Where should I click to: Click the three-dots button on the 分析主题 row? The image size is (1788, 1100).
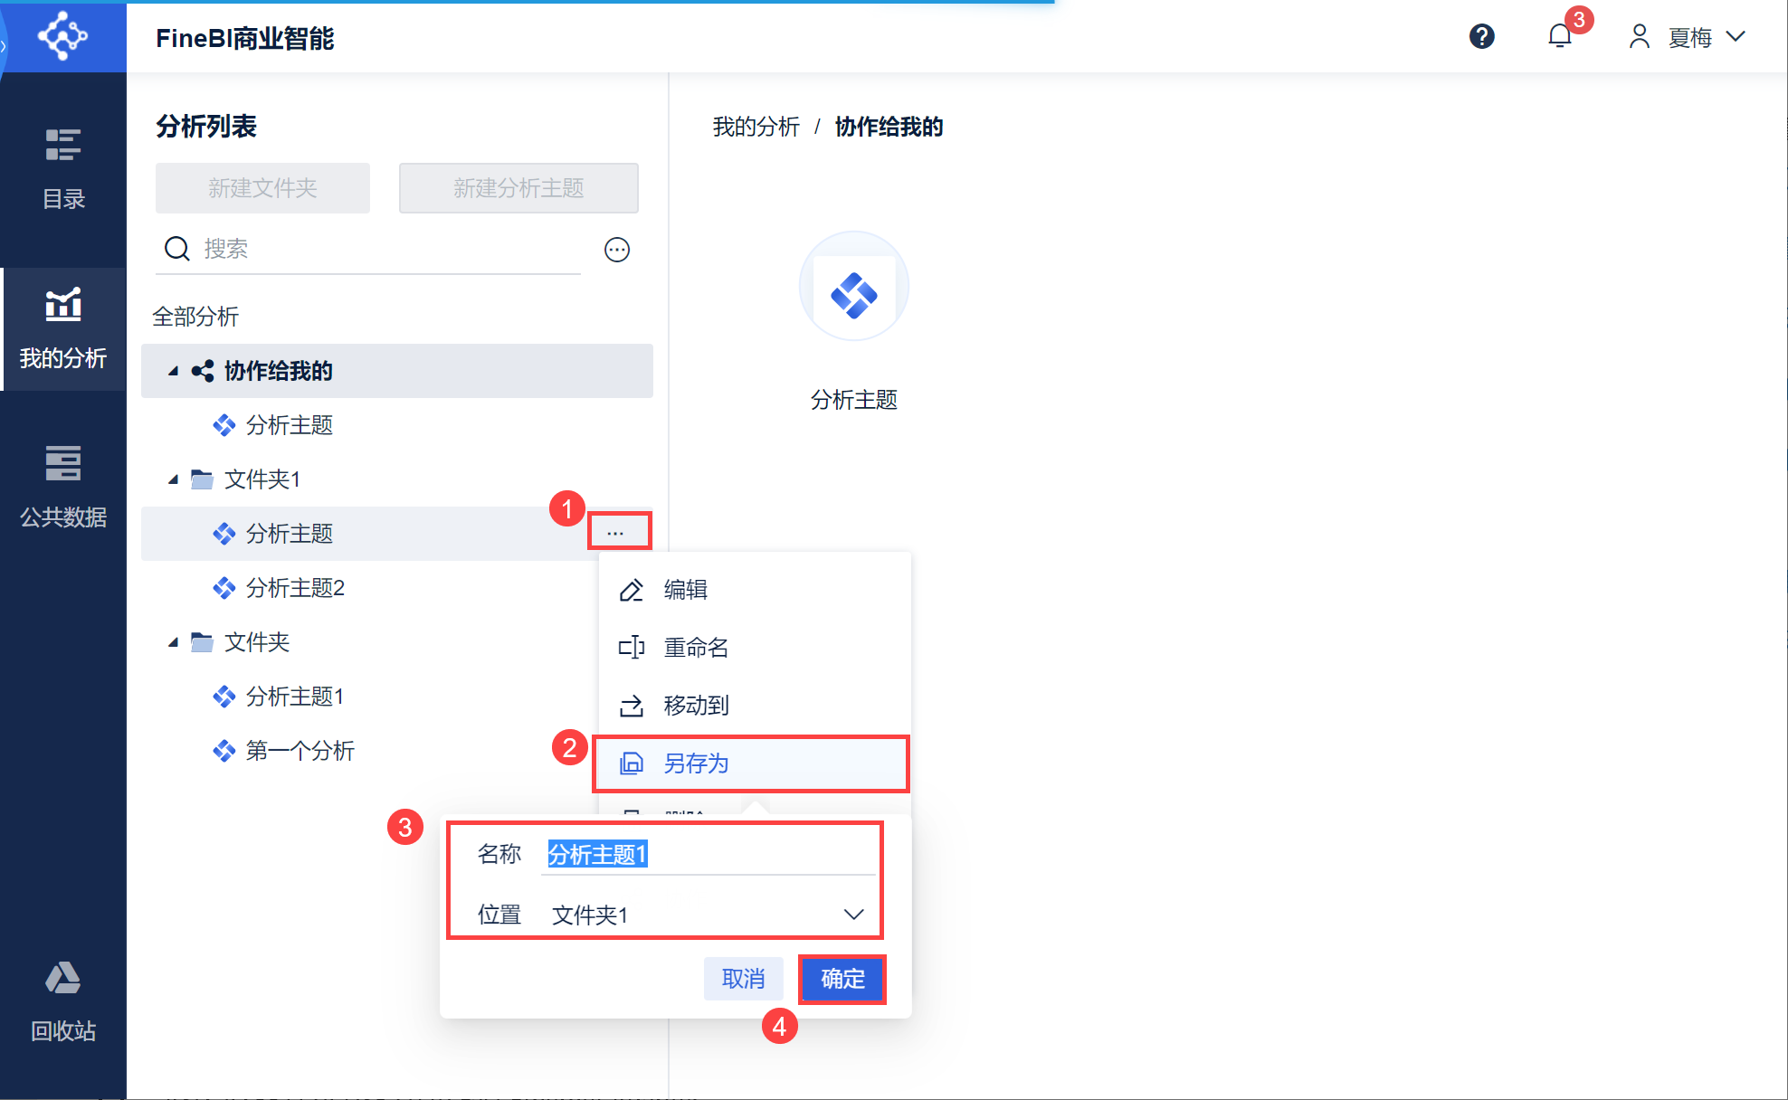click(616, 533)
